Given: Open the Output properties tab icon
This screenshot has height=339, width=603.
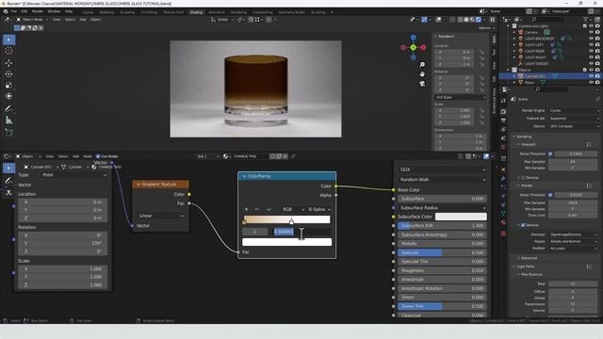Looking at the screenshot, I should pos(503,121).
